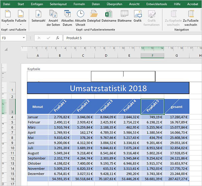
Task: Insert Grafik into header
Action: [138, 16]
